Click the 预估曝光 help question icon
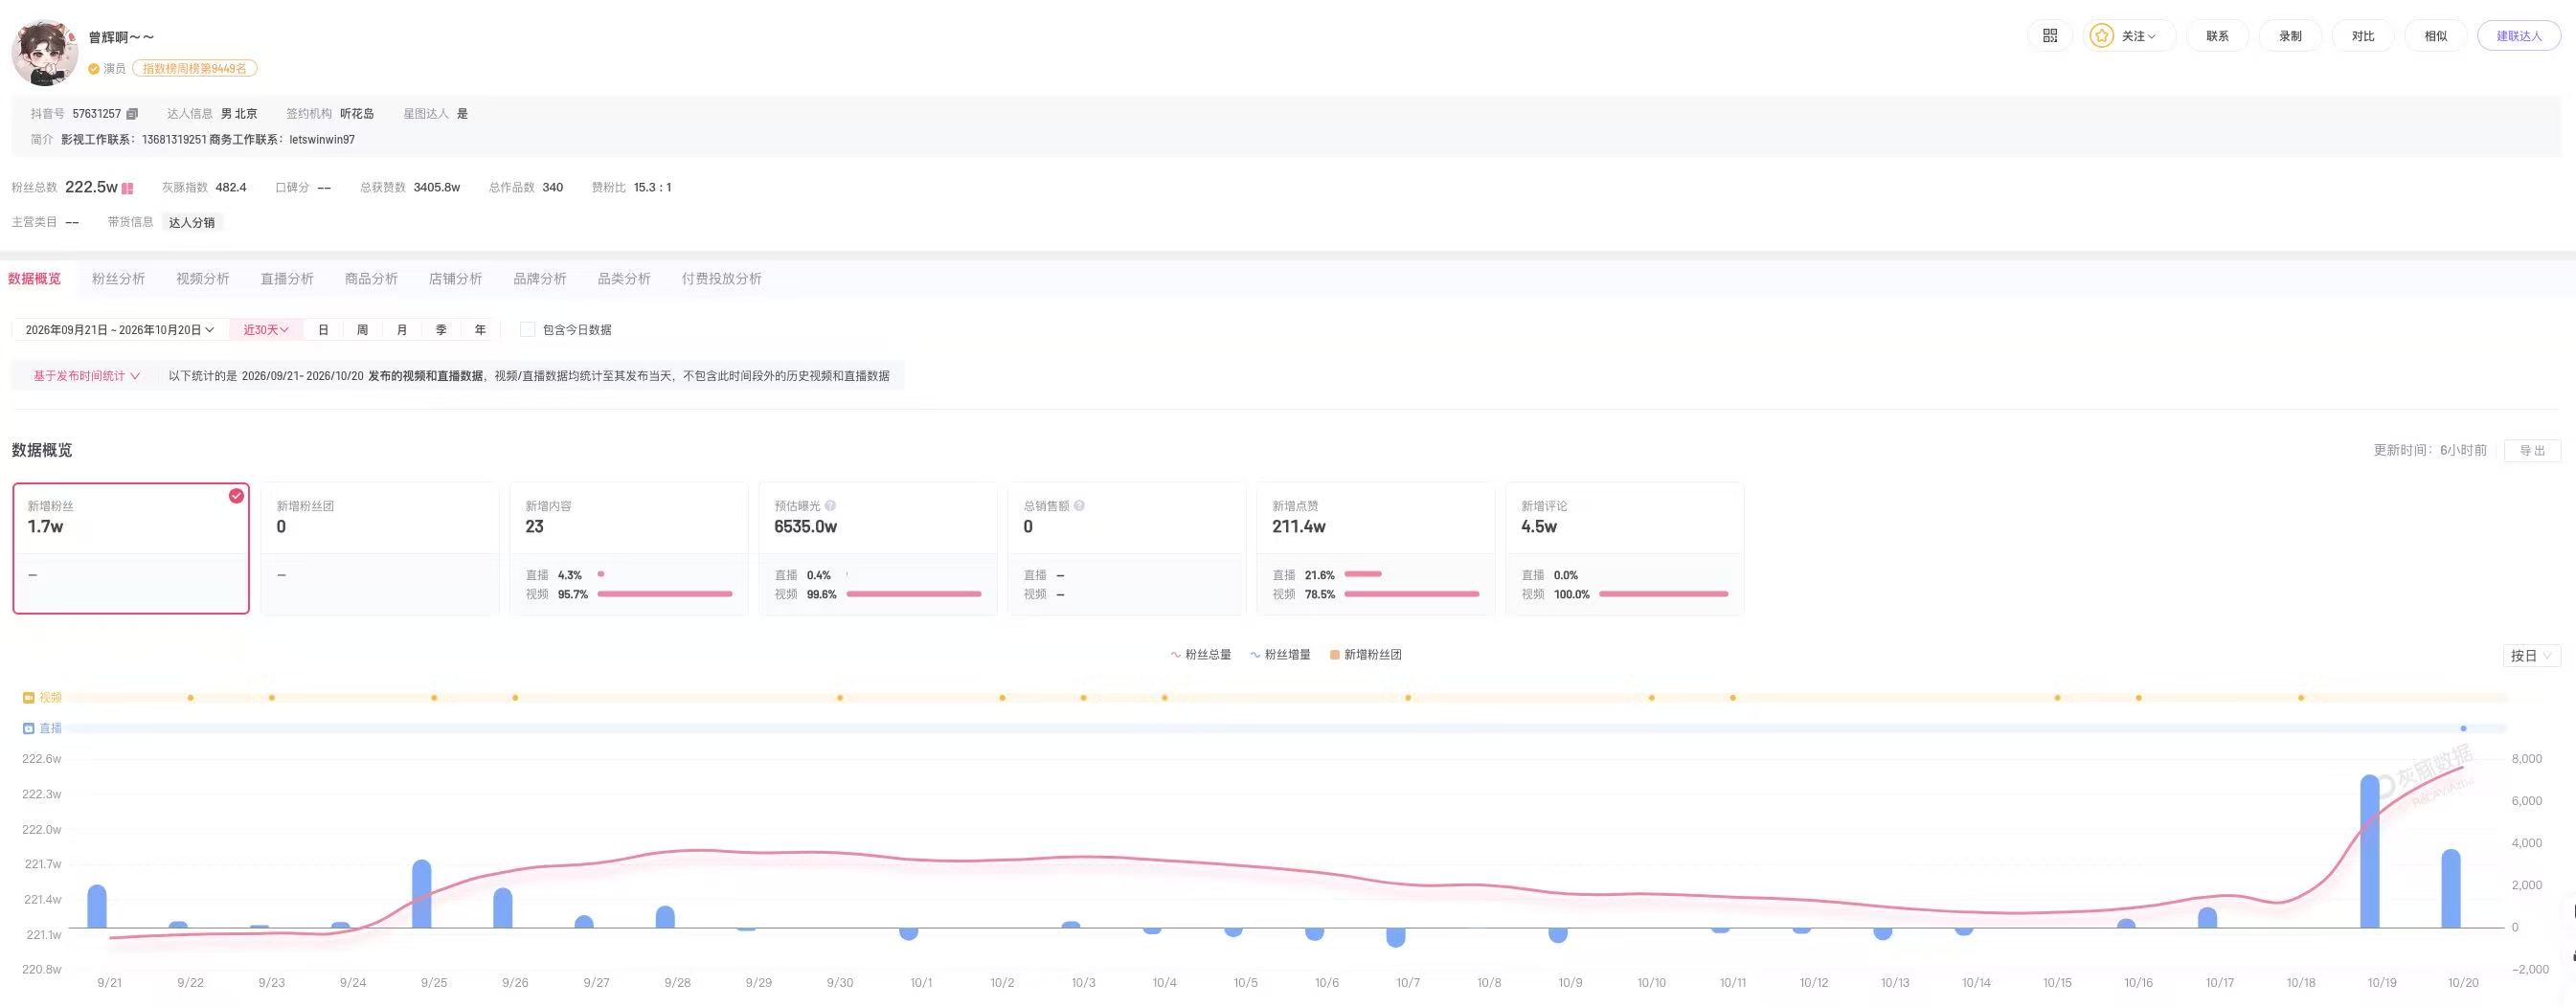The image size is (2576, 1007). pos(831,506)
